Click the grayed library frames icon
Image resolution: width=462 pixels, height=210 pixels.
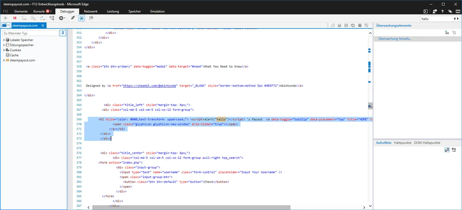tap(91, 18)
